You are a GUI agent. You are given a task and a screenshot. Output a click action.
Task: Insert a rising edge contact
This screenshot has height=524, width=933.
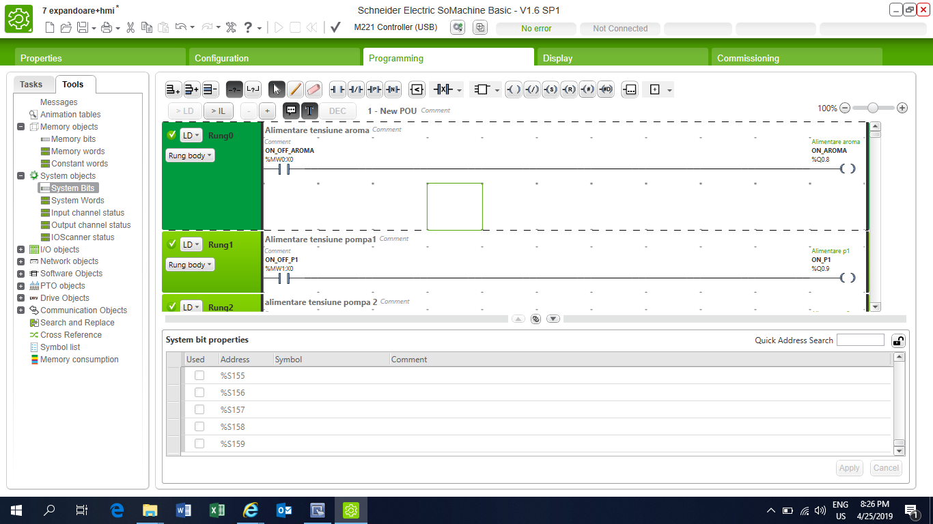374,89
